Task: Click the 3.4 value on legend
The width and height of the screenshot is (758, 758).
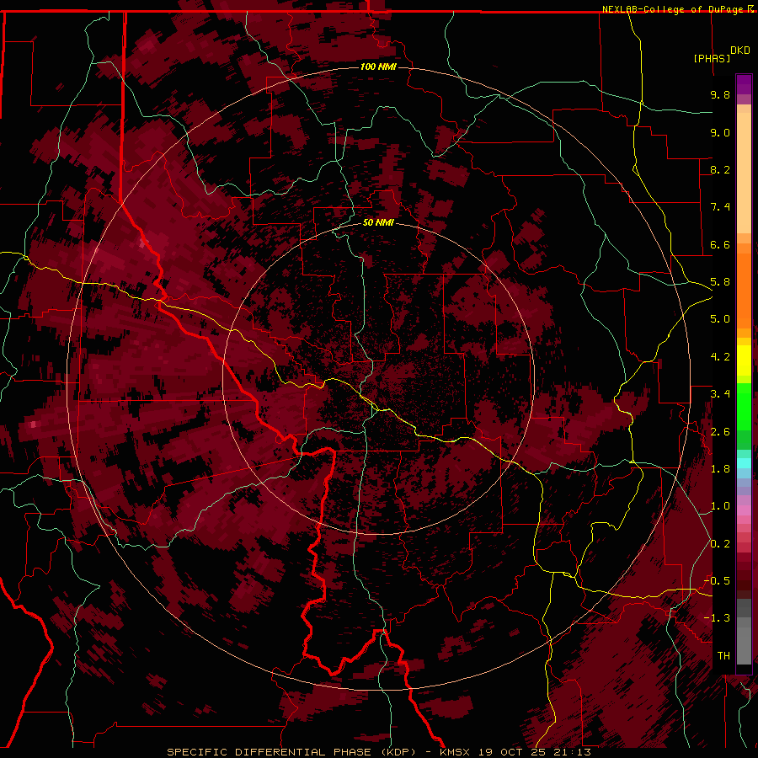Action: click(x=720, y=394)
